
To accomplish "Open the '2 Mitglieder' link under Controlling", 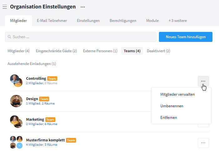I will click(34, 83).
